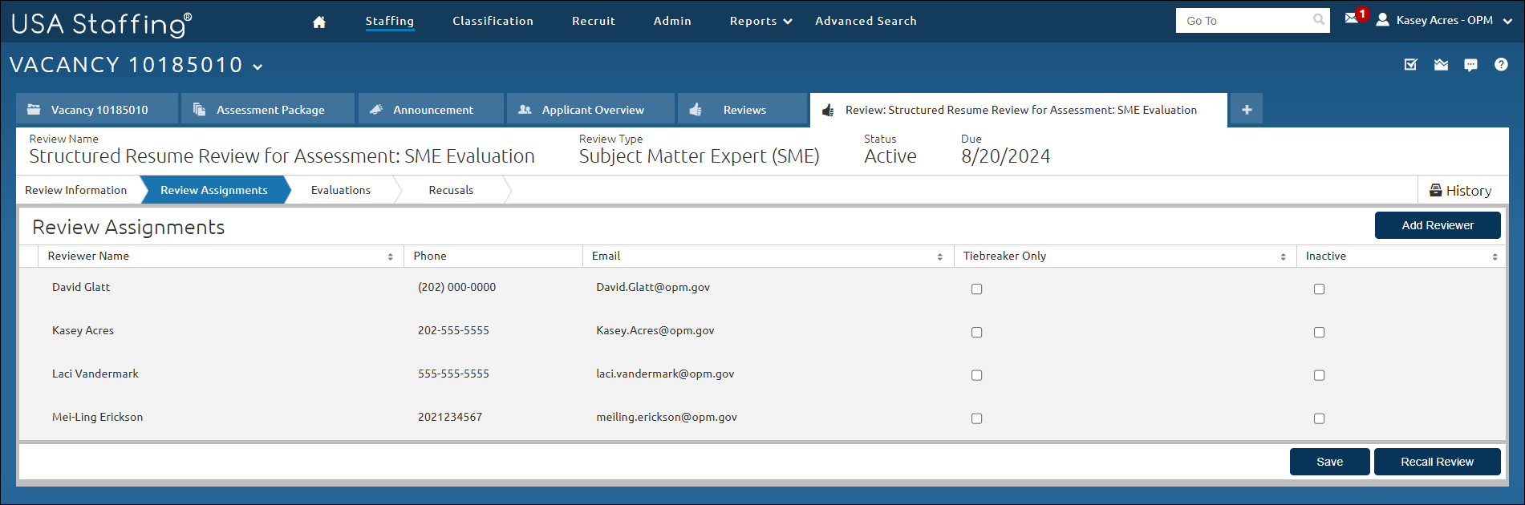Sort by Email column arrows
The image size is (1525, 505).
[939, 257]
